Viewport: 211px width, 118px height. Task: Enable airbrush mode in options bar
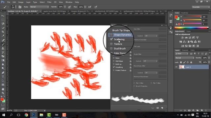pos(90,7)
